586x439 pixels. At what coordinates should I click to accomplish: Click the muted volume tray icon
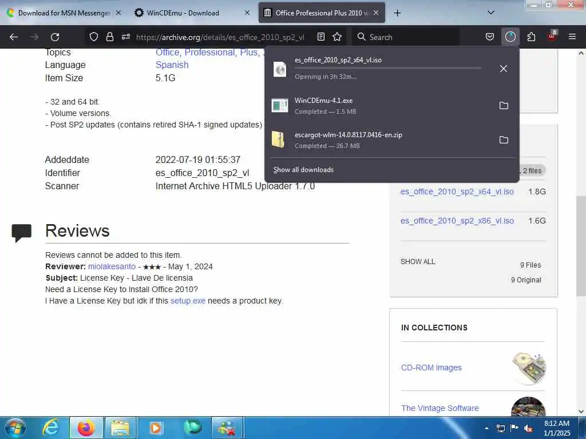(x=528, y=428)
